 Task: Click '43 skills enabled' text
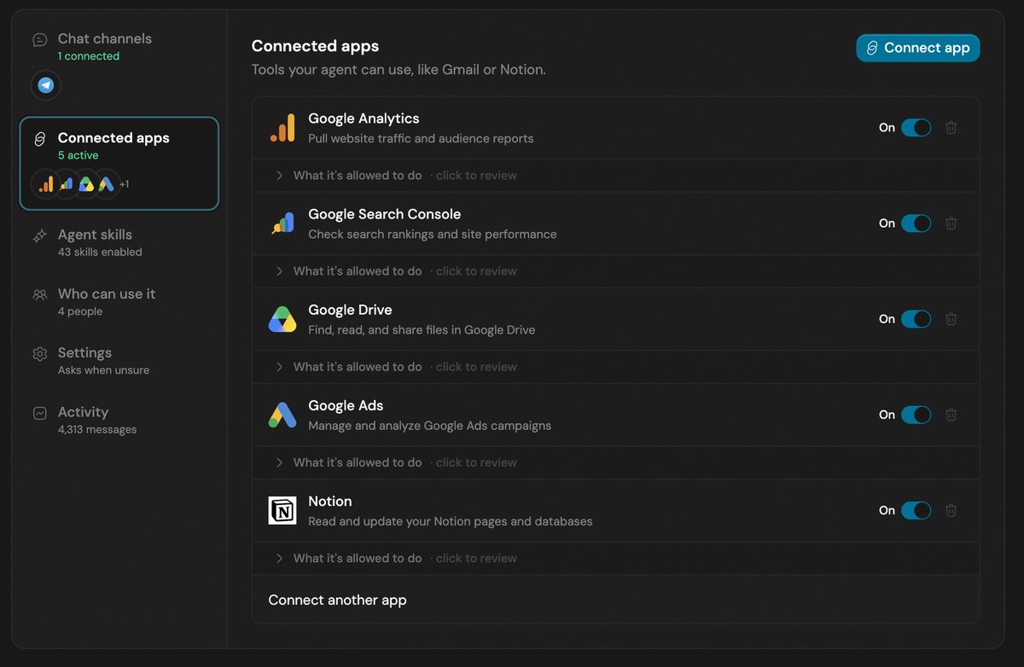pos(100,252)
